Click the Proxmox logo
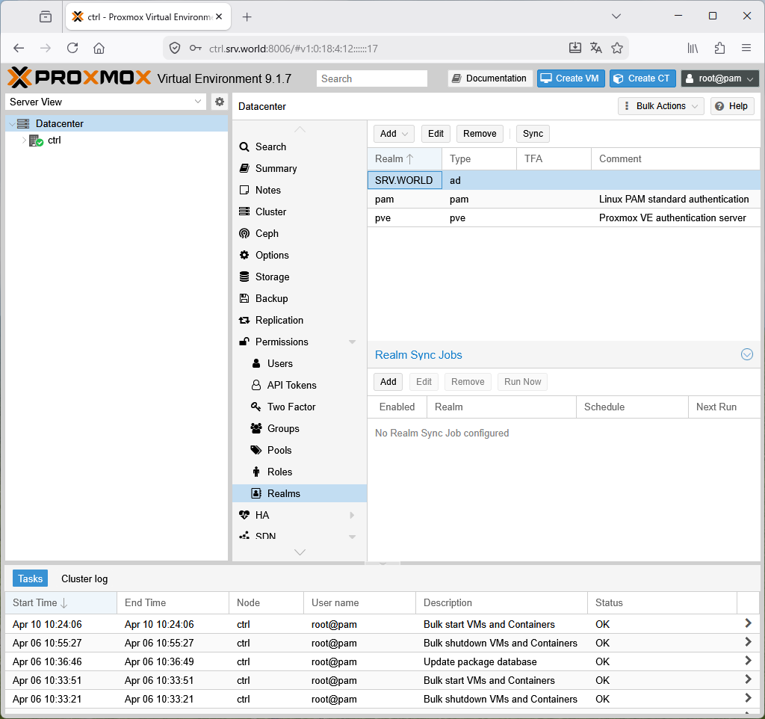765x719 pixels. coord(79,78)
